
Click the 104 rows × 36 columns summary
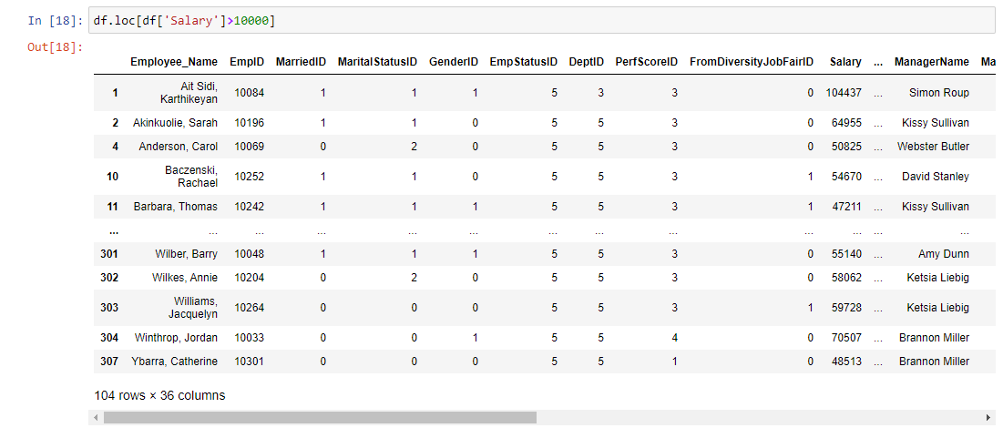click(x=159, y=395)
